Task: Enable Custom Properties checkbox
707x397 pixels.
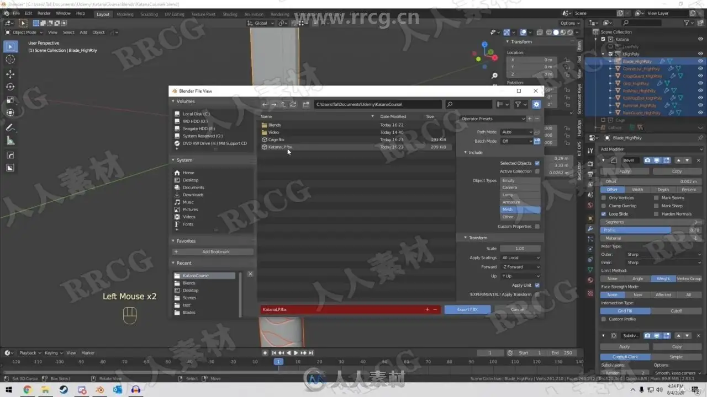Action: pos(537,227)
